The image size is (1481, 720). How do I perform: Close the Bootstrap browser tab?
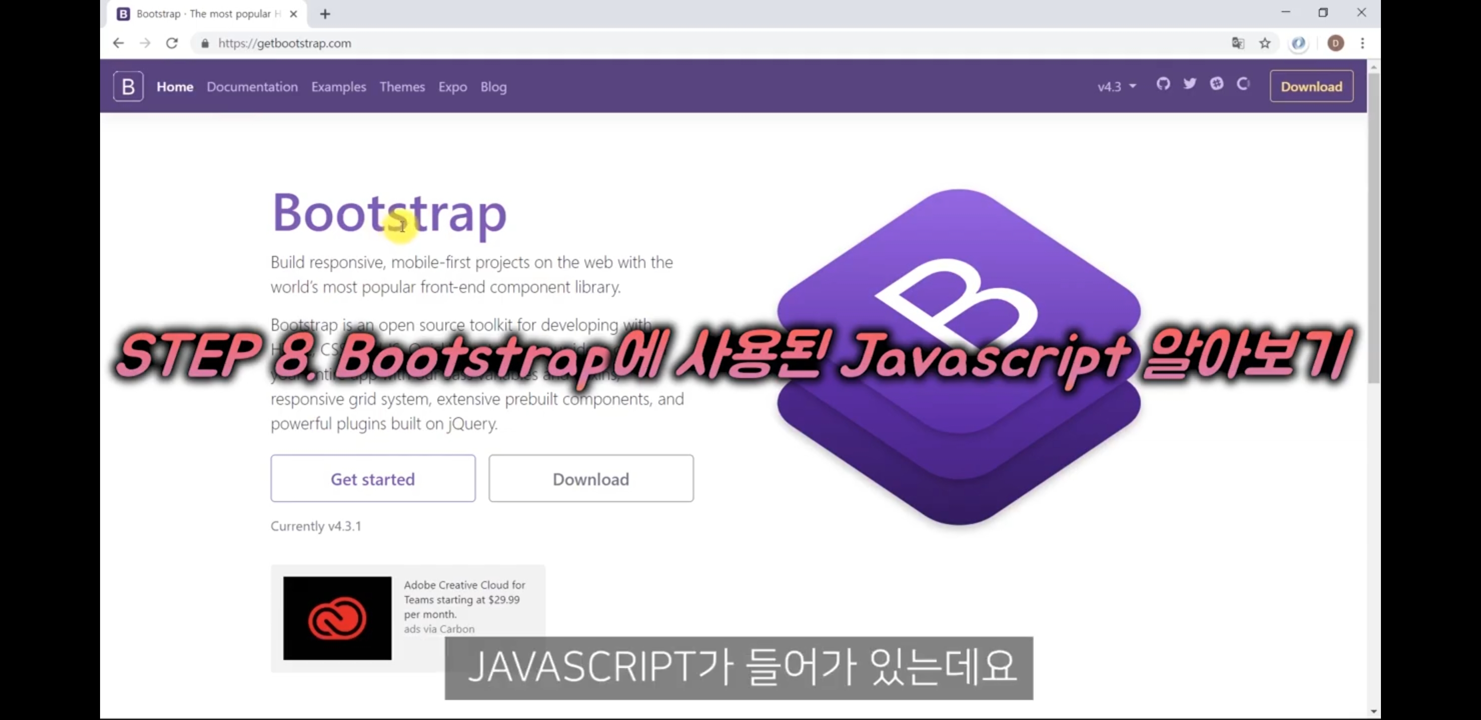click(x=294, y=14)
